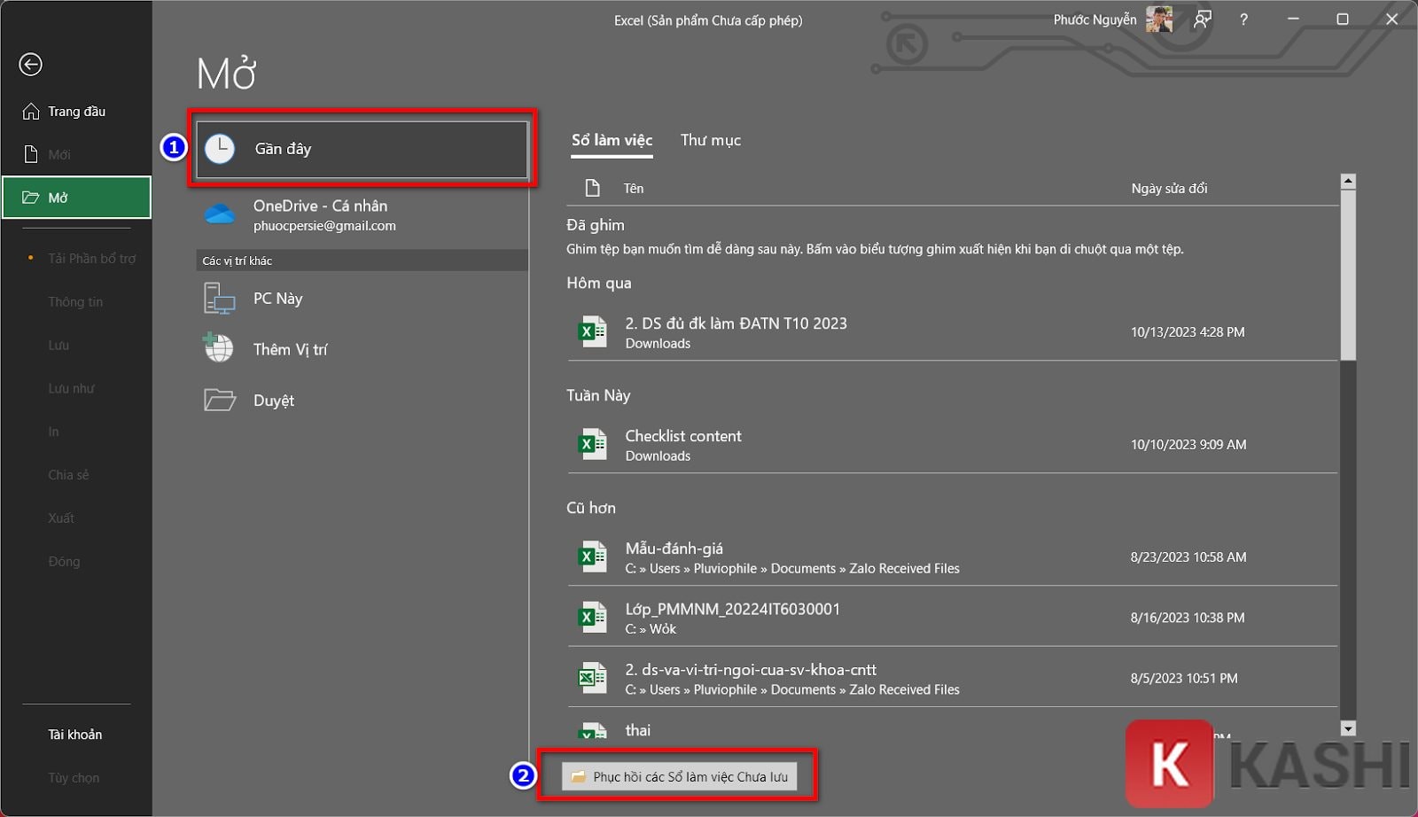Open Tài khoản account page
This screenshot has height=817, width=1418.
76,735
